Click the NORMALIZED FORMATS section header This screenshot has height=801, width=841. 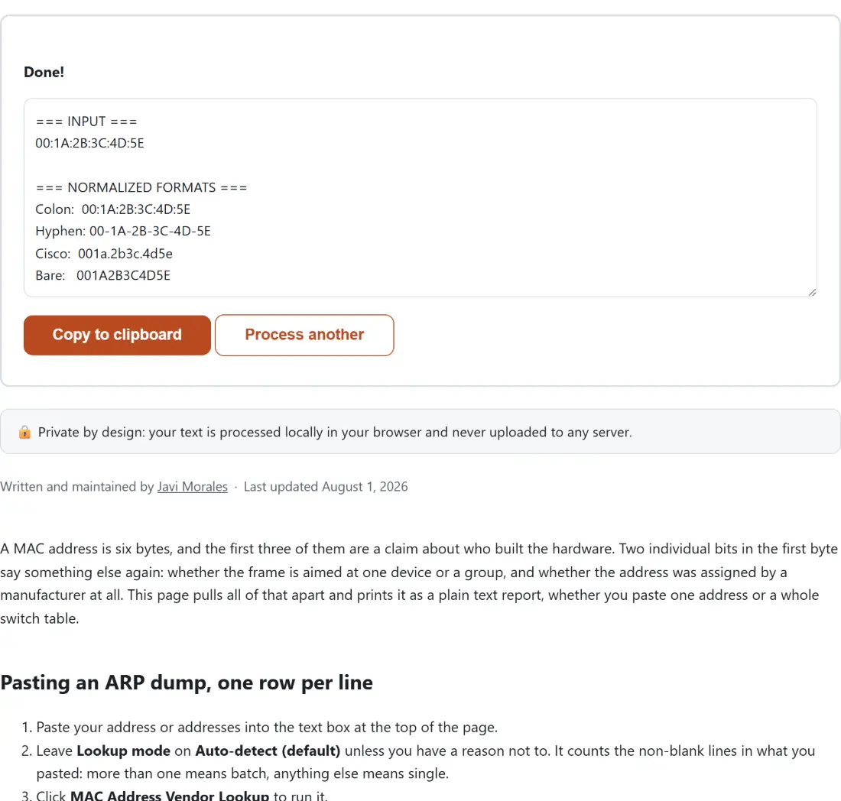pyautogui.click(x=141, y=188)
